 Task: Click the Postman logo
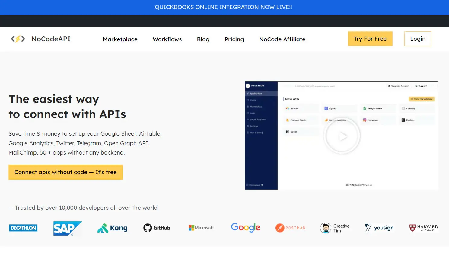click(290, 228)
